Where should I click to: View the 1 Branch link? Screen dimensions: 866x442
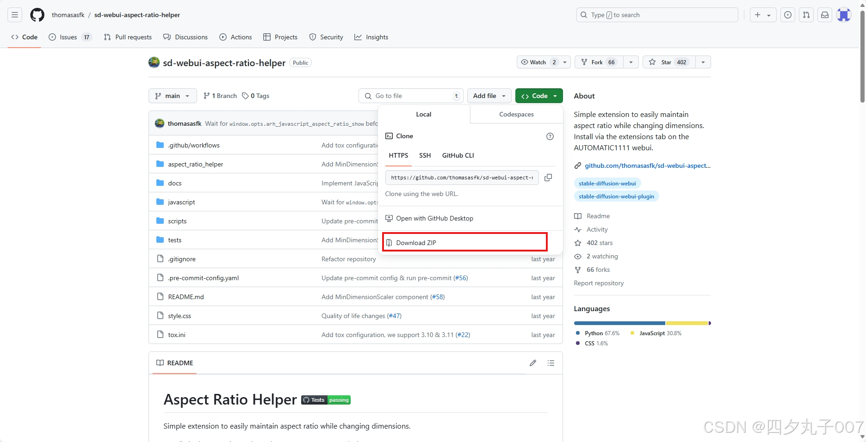220,96
